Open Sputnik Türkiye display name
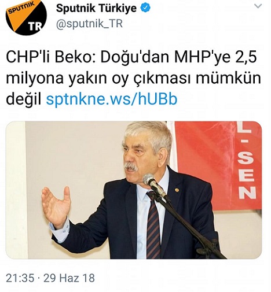The height and width of the screenshot is (292, 271). pos(96,8)
